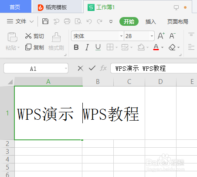Select column C header

tap(129, 82)
